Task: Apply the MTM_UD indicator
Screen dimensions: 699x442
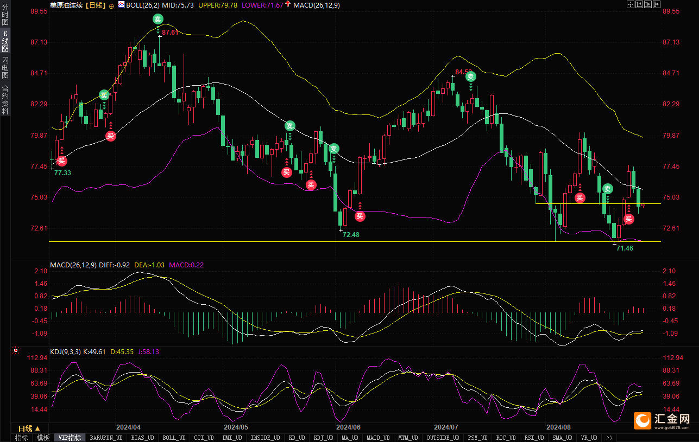Action: (x=409, y=438)
